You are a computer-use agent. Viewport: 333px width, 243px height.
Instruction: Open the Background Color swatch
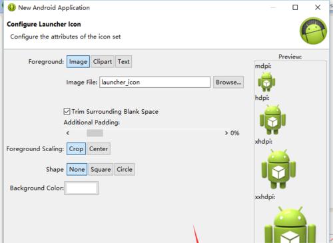click(81, 188)
